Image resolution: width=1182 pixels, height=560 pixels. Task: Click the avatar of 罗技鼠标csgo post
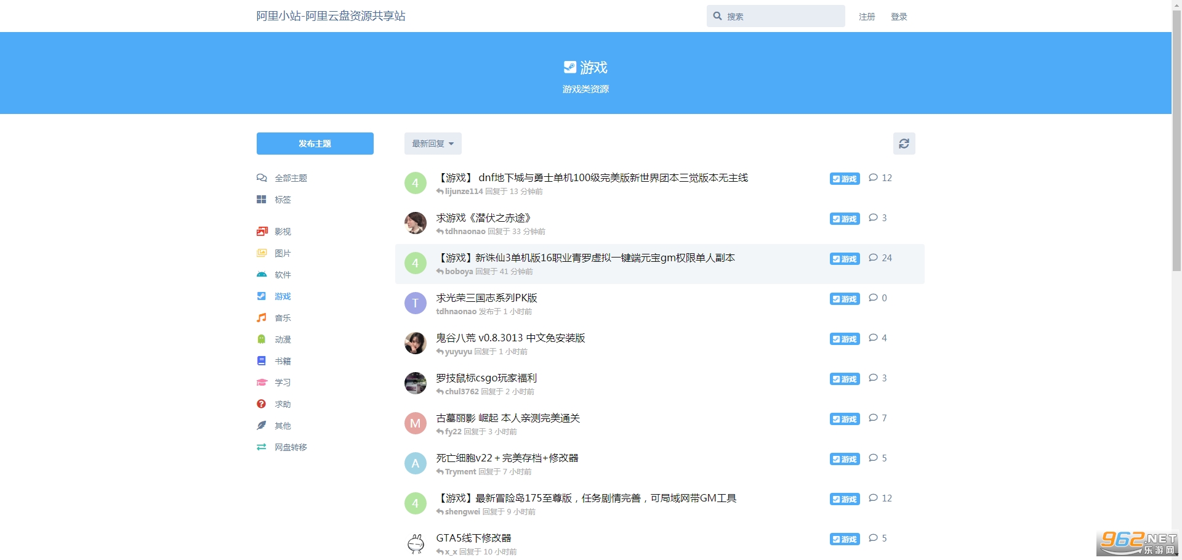click(x=416, y=383)
